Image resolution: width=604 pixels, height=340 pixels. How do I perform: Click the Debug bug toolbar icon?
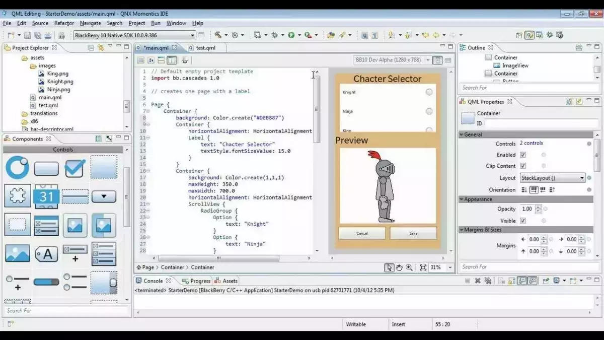tap(275, 35)
